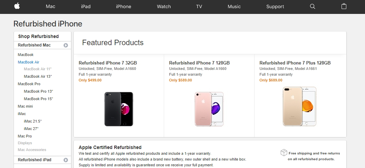Click the free shipping box icon
The height and width of the screenshot is (168, 365).
point(284,153)
